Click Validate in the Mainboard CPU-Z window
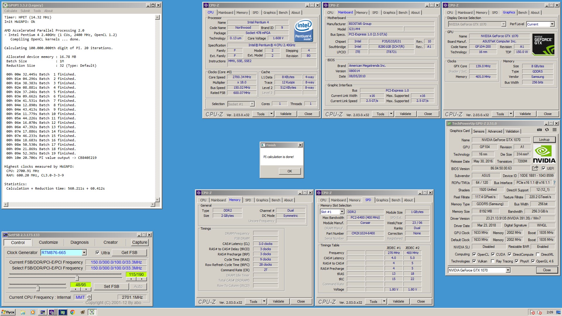This screenshot has height=316, width=562. click(x=405, y=114)
